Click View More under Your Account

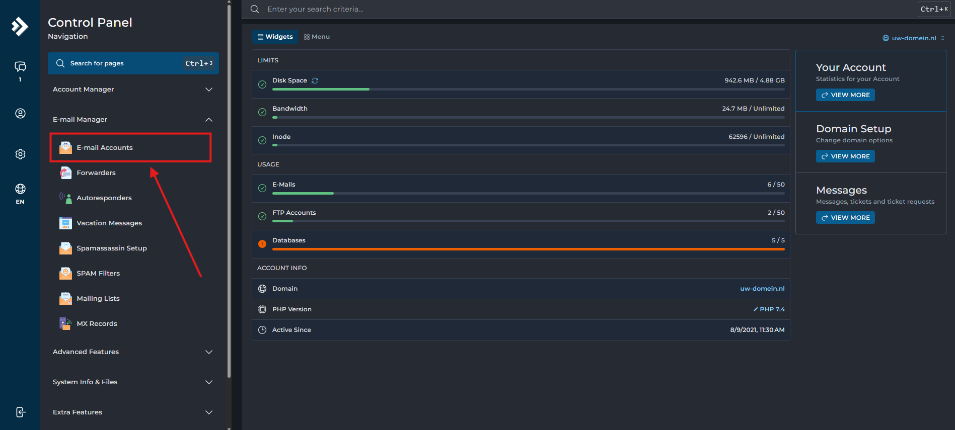[845, 95]
